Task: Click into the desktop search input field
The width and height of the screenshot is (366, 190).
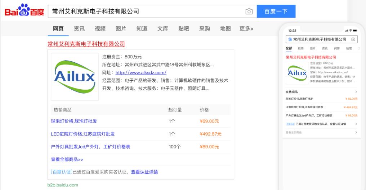Action: (144, 11)
